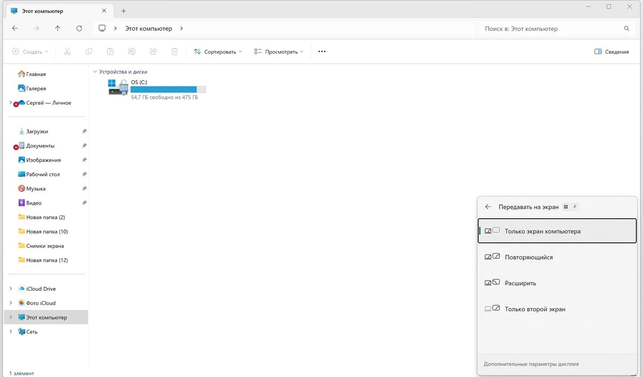Close the Этот компьютер tab
Viewport: 643px width, 377px height.
tap(104, 11)
